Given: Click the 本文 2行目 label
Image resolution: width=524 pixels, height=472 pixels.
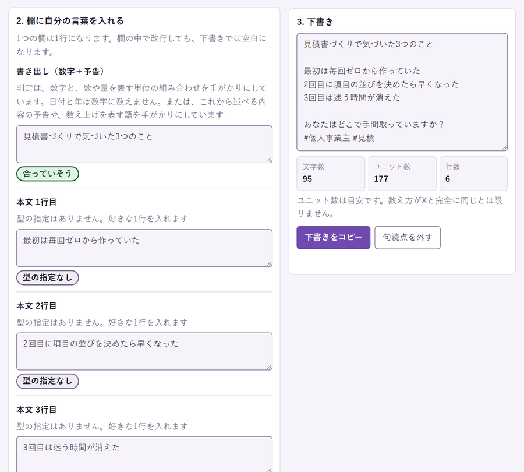Looking at the screenshot, I should (x=37, y=306).
